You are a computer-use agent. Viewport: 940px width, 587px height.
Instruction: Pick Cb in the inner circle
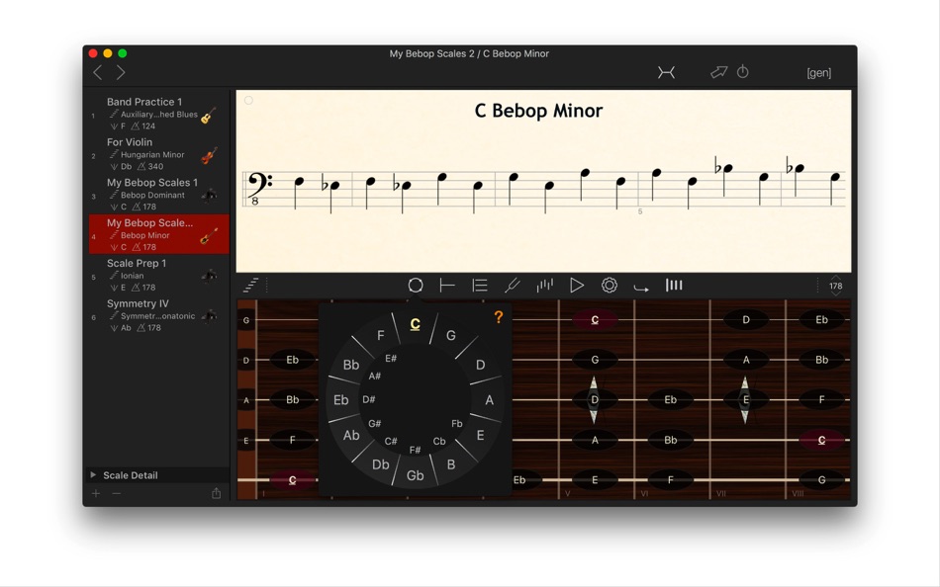tap(438, 442)
